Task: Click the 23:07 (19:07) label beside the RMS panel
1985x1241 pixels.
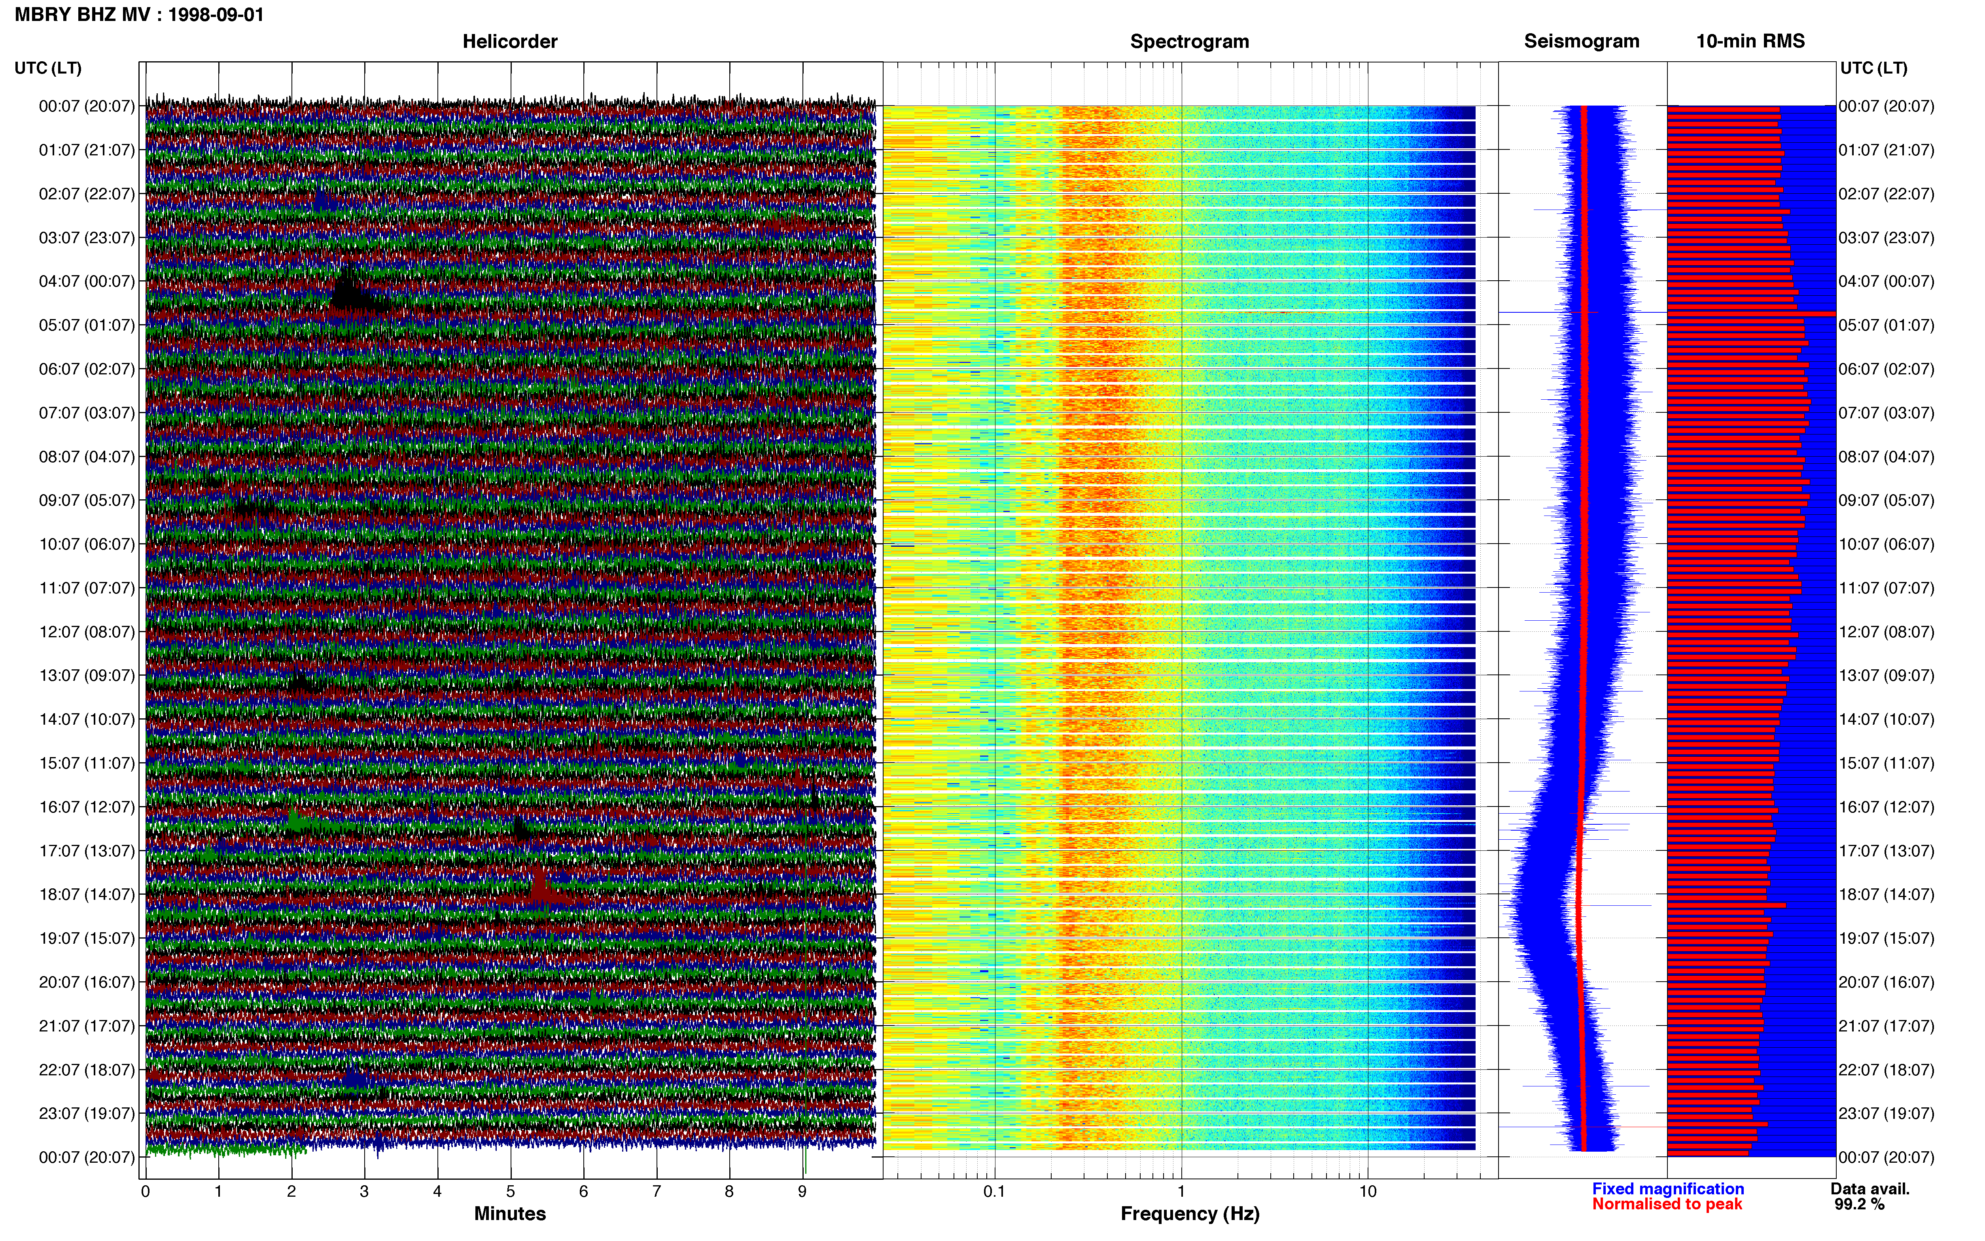Action: 1887,1114
